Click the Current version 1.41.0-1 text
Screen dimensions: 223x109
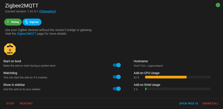[x=22, y=11]
